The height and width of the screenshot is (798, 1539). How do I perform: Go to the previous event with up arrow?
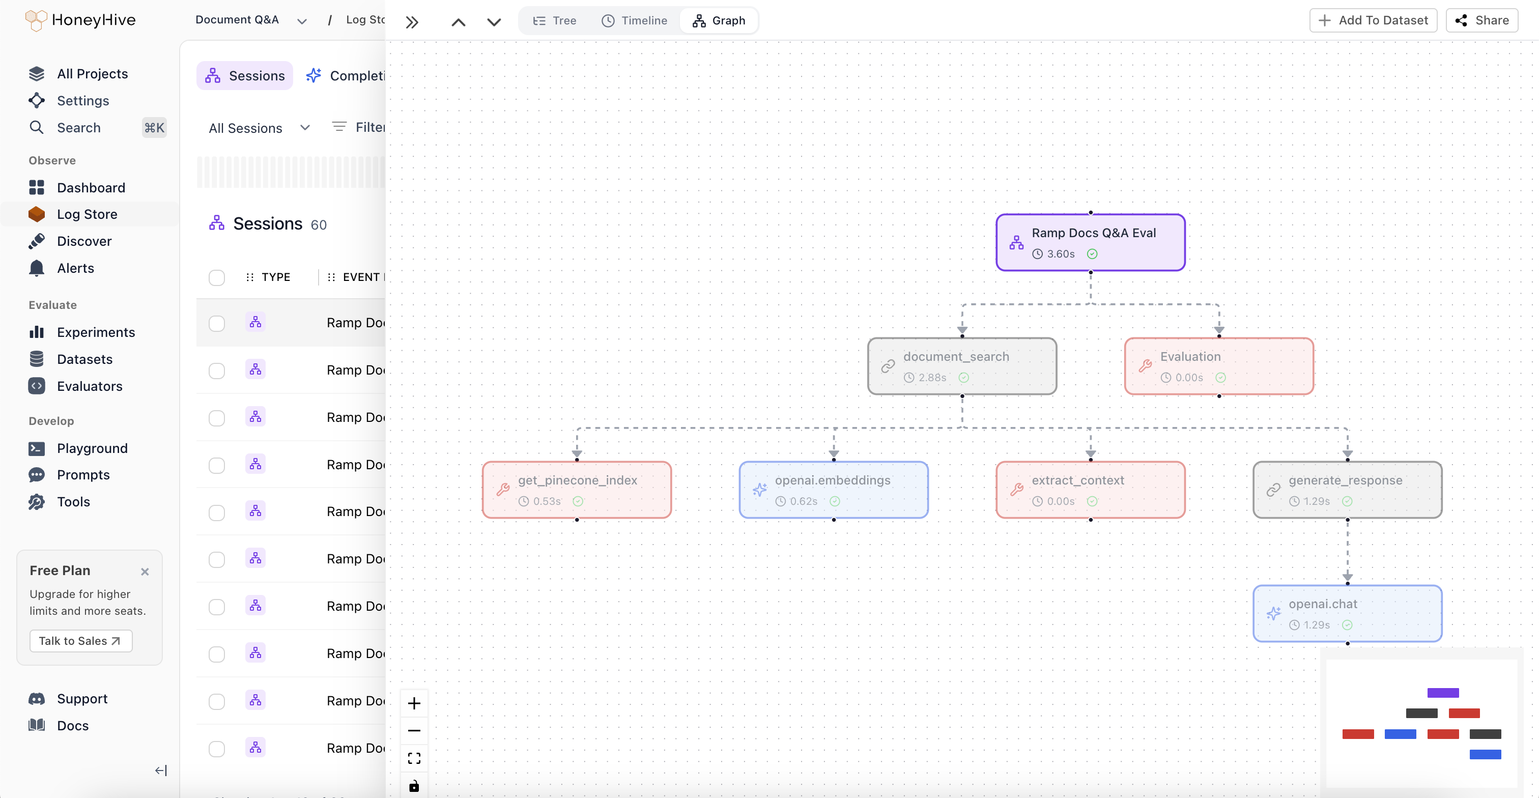[x=458, y=22]
